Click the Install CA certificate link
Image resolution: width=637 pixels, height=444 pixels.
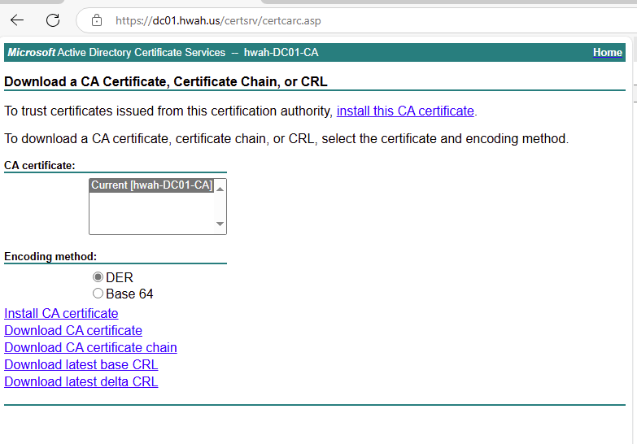[x=61, y=314]
